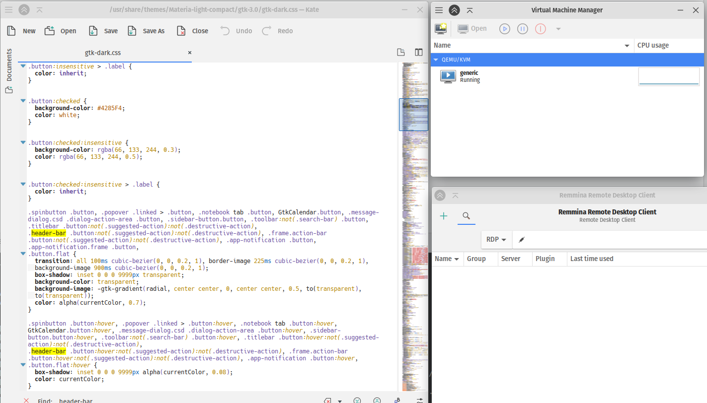Pause the generic virtual machine

pyautogui.click(x=522, y=28)
